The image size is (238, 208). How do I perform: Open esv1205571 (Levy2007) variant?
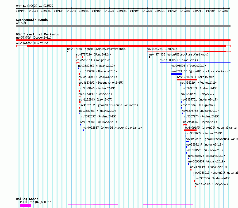(197, 94)
